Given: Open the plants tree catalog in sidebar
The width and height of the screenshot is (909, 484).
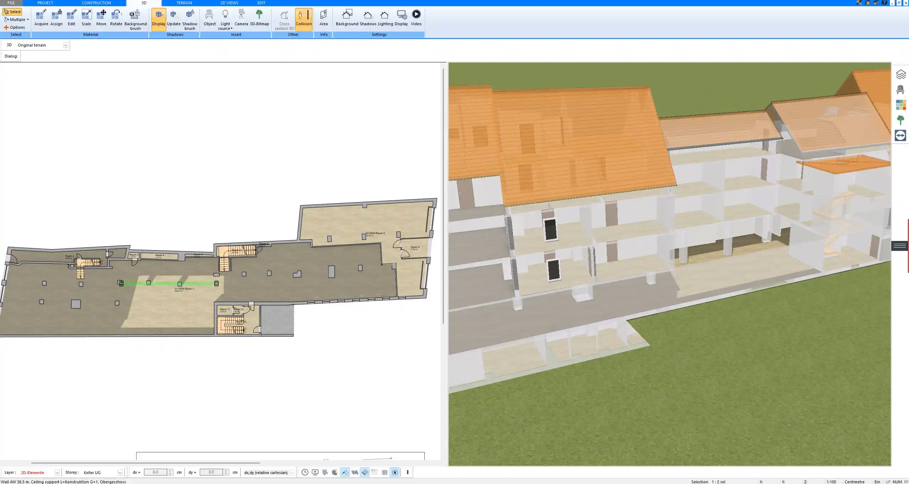Looking at the screenshot, I should [900, 120].
